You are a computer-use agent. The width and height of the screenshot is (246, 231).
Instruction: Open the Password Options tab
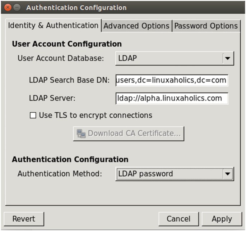(206, 26)
